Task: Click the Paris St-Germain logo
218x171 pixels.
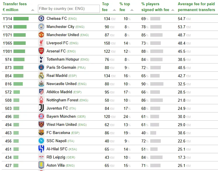Action: click(41, 68)
